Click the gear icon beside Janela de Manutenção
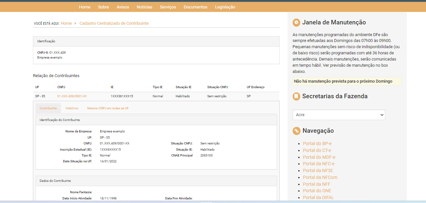Image resolution: width=426 pixels, height=203 pixels. (296, 22)
